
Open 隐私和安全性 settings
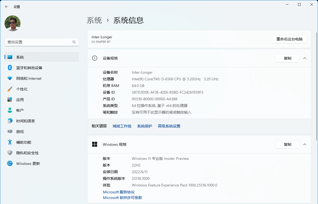coord(42,153)
